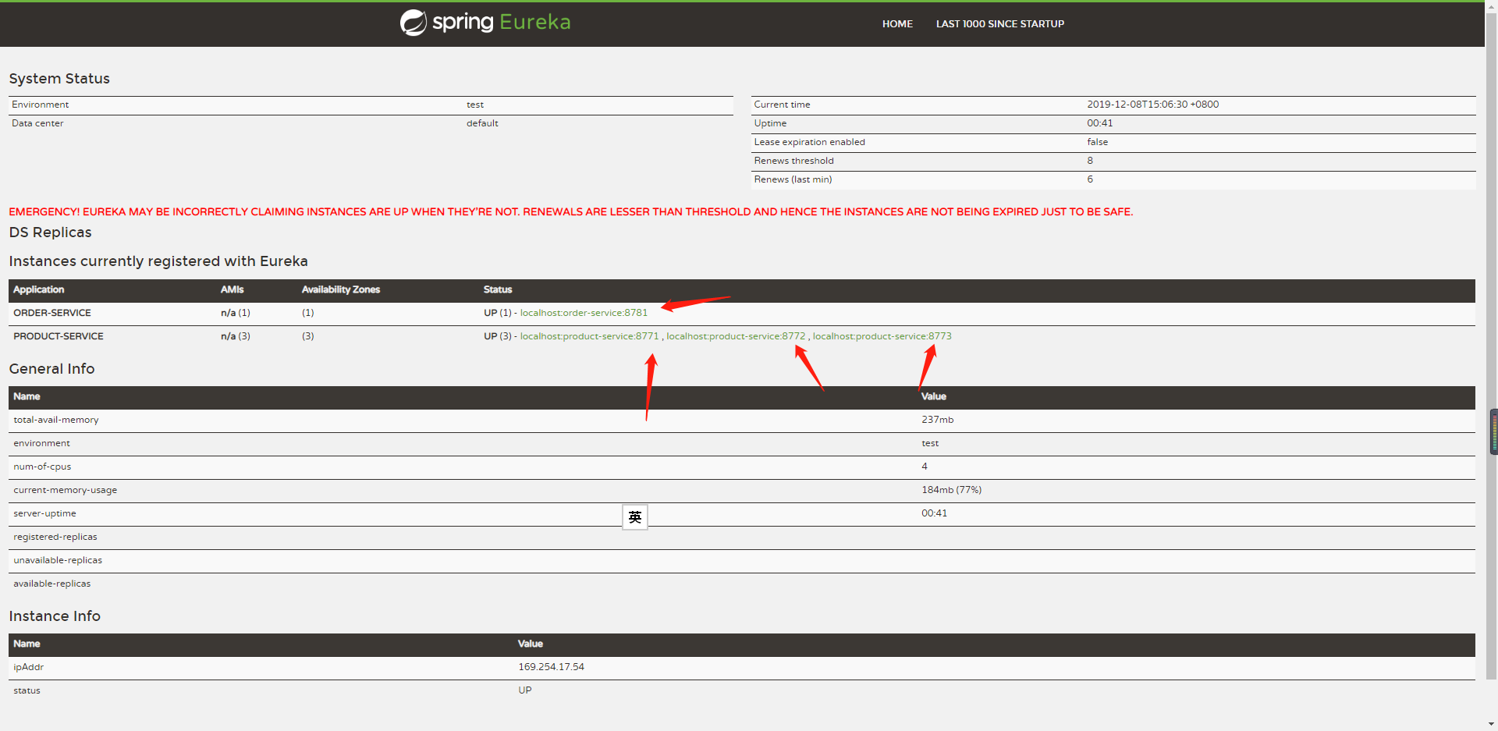This screenshot has height=731, width=1498.
Task: Select the PRODUCT-SERVICE application name
Action: tap(59, 336)
